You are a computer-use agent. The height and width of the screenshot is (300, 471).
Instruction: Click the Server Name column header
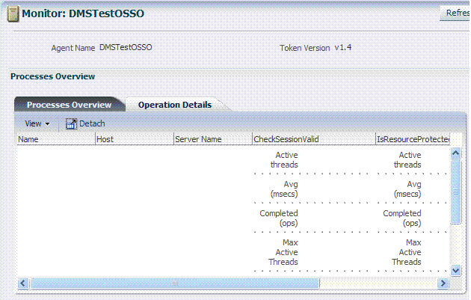(212, 139)
